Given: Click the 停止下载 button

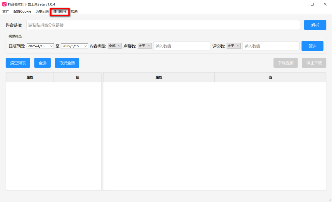Looking at the screenshot, I should pyautogui.click(x=314, y=63).
